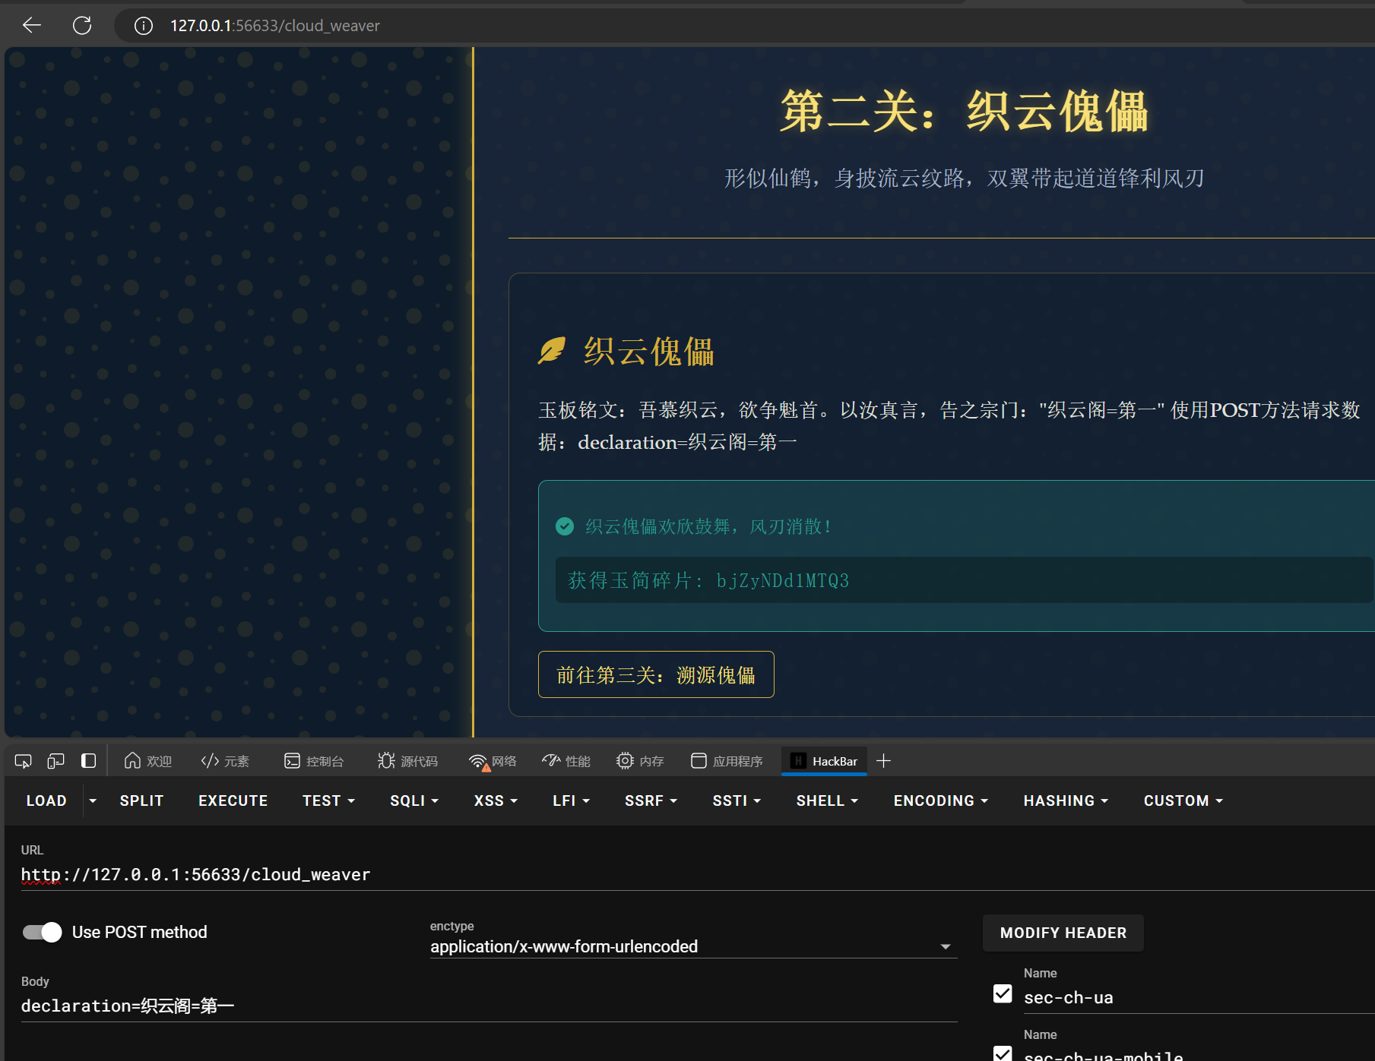
Task: Open the Console (控制台) tab
Action: pos(314,761)
